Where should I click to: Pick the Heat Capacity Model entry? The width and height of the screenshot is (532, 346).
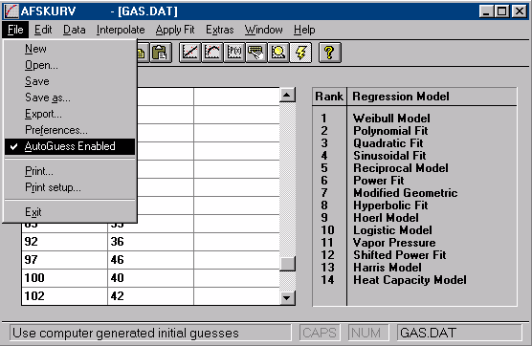410,280
